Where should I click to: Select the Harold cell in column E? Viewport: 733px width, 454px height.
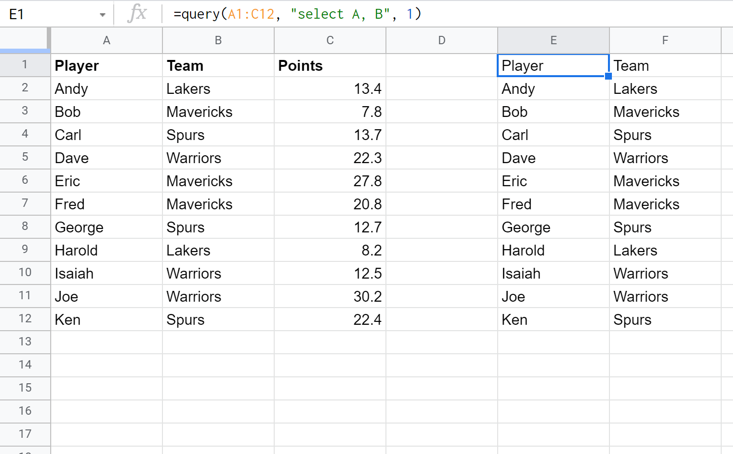pyautogui.click(x=553, y=250)
